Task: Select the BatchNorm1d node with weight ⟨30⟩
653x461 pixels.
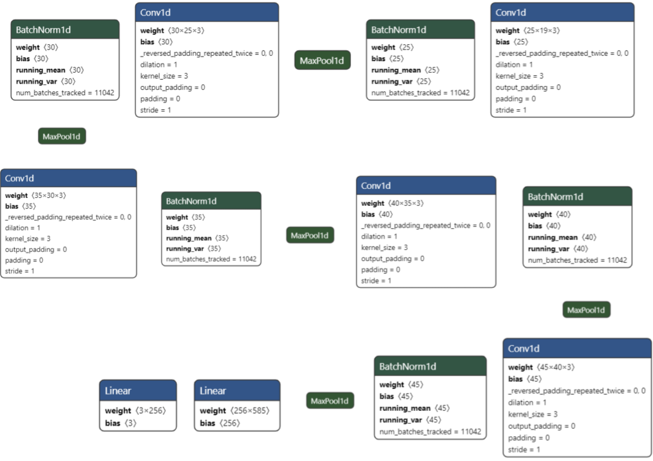Action: click(65, 30)
